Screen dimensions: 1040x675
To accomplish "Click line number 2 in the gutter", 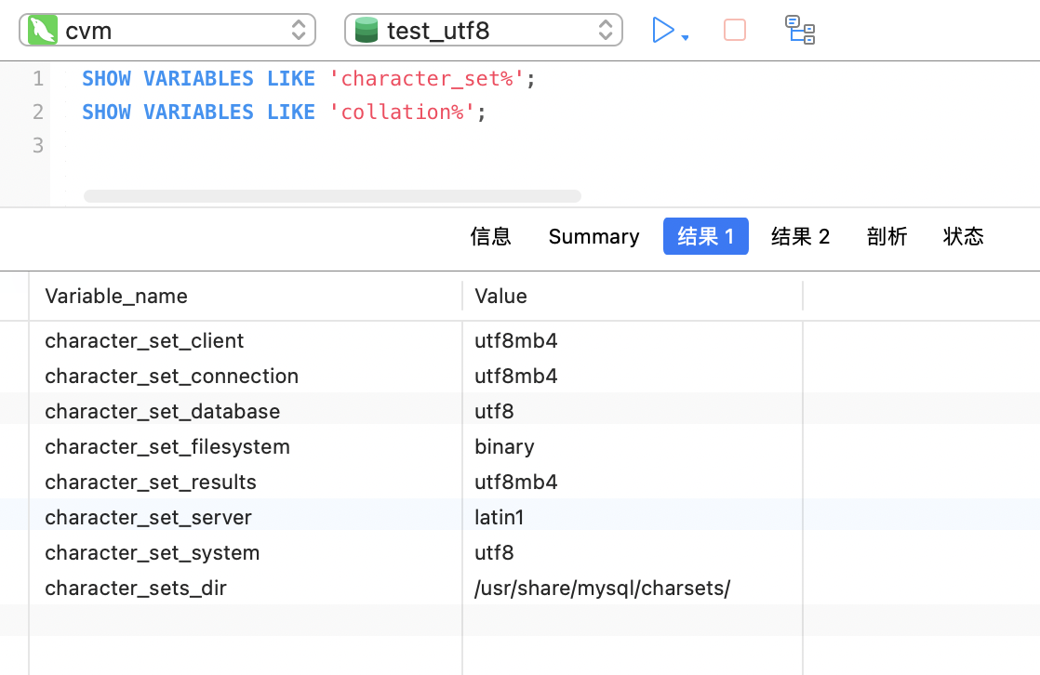I will [38, 112].
